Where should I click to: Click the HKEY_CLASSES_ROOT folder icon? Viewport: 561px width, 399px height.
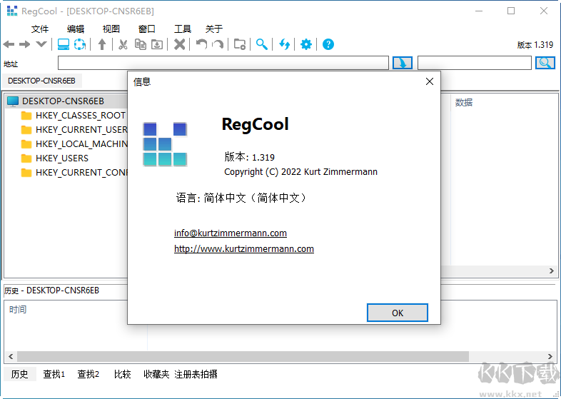[26, 116]
